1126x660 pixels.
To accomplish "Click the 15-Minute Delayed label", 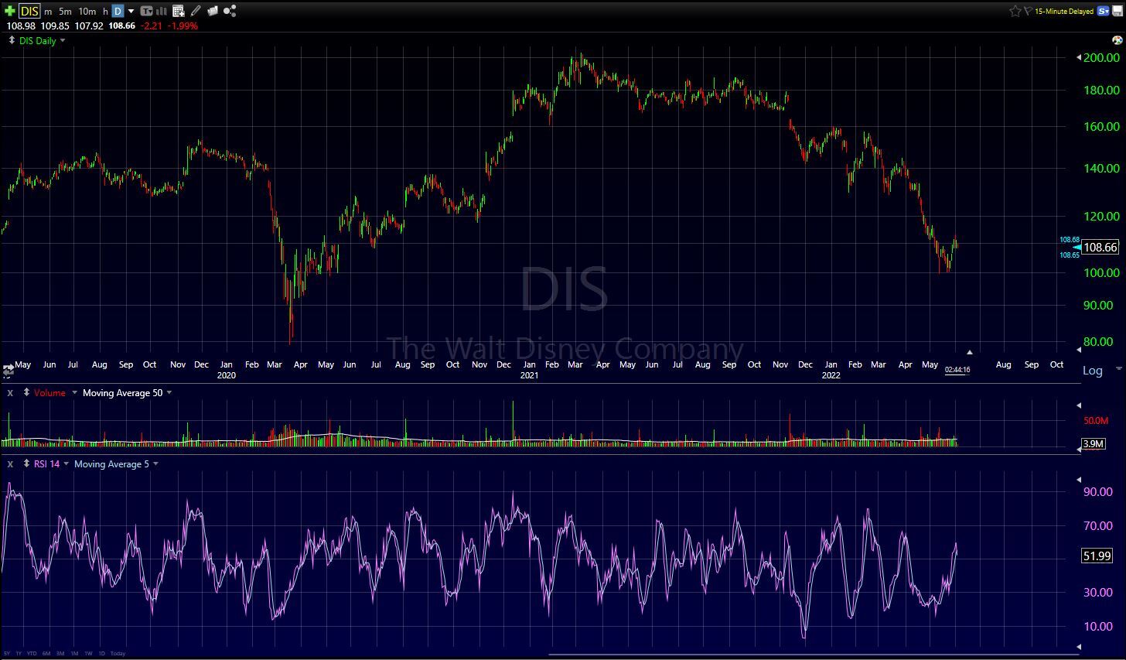I will tap(1064, 12).
